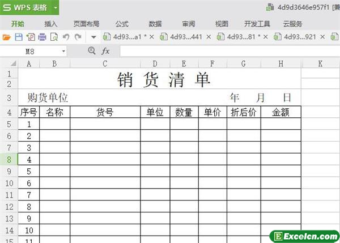Open Print Preview icon
The image size is (340, 243).
tap(54, 37)
